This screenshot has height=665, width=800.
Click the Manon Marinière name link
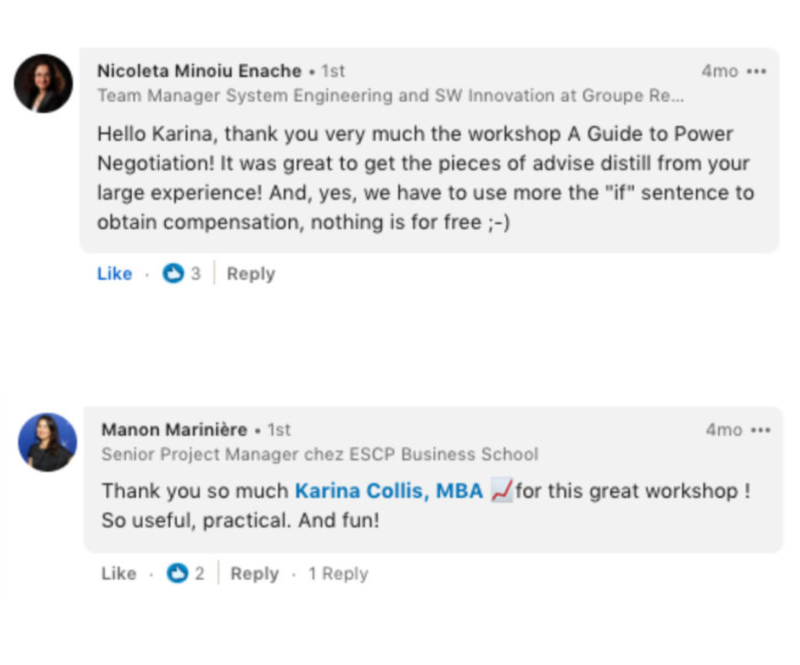click(x=174, y=430)
